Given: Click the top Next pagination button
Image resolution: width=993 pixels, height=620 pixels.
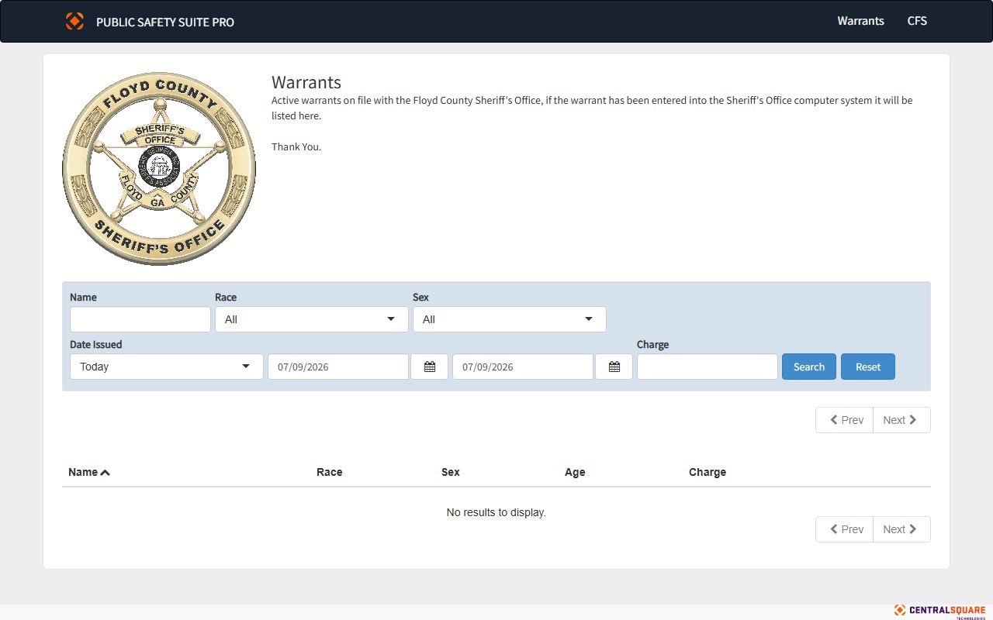Looking at the screenshot, I should pyautogui.click(x=901, y=420).
